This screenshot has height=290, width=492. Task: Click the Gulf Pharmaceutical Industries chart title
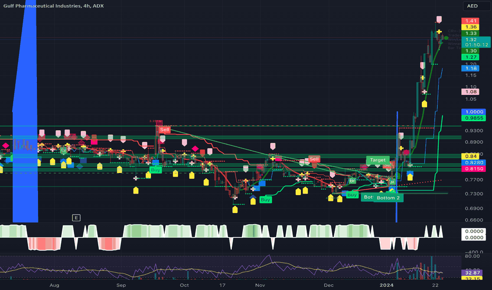[x=53, y=6]
